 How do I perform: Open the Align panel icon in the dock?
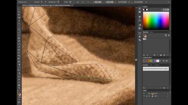tap(140, 36)
